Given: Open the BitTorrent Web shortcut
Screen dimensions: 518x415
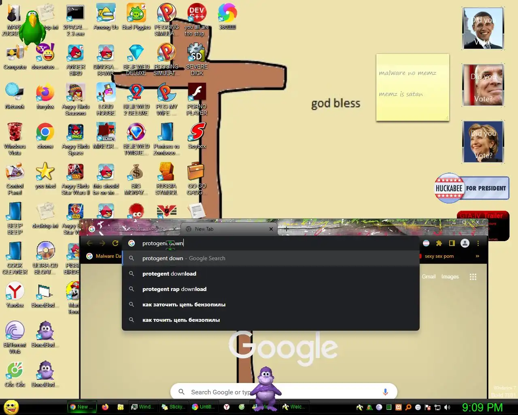Looking at the screenshot, I should 15,338.
